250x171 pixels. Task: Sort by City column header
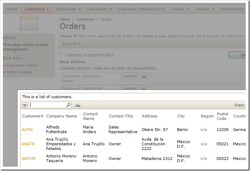181,116
